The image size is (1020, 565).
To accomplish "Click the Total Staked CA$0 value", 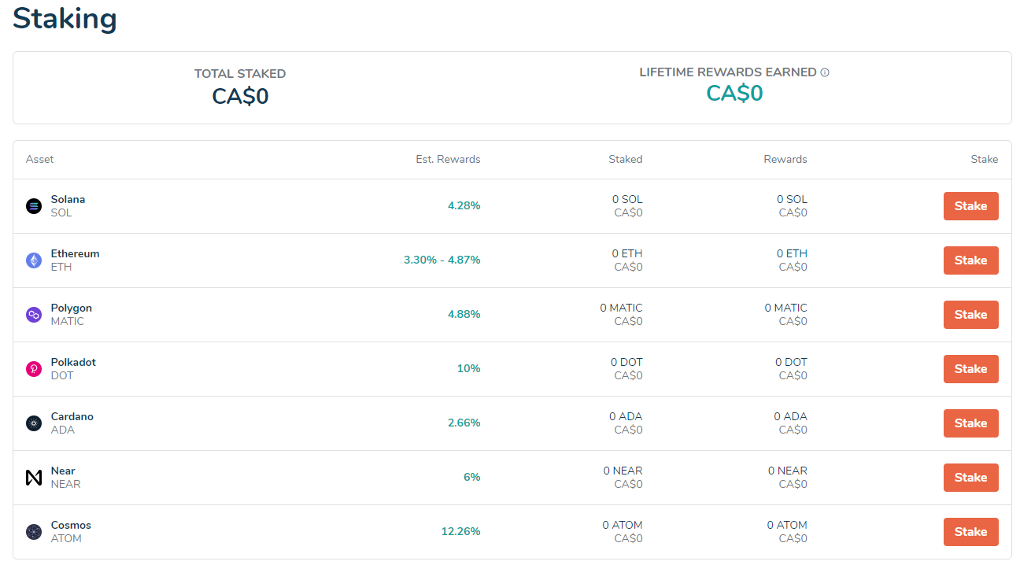I will point(239,95).
